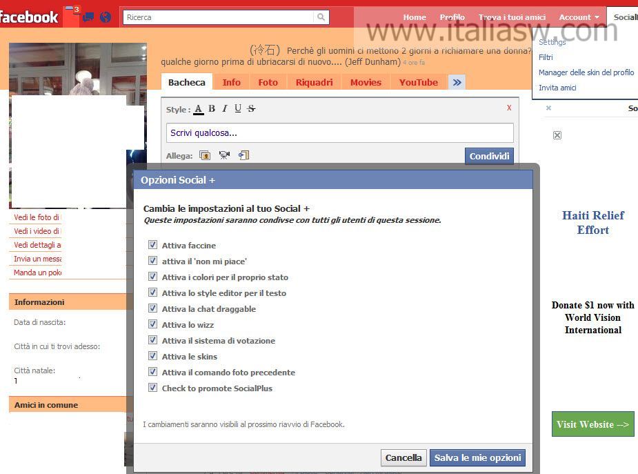Click the Facebook logo
Screen dimensions: 638x474
(x=29, y=17)
